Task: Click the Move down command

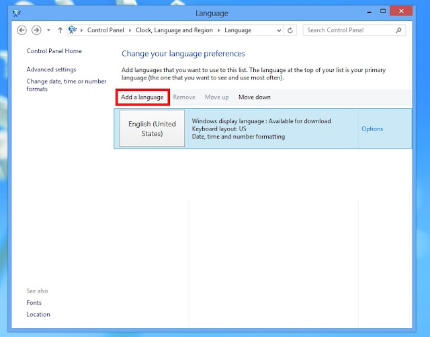Action: [255, 98]
